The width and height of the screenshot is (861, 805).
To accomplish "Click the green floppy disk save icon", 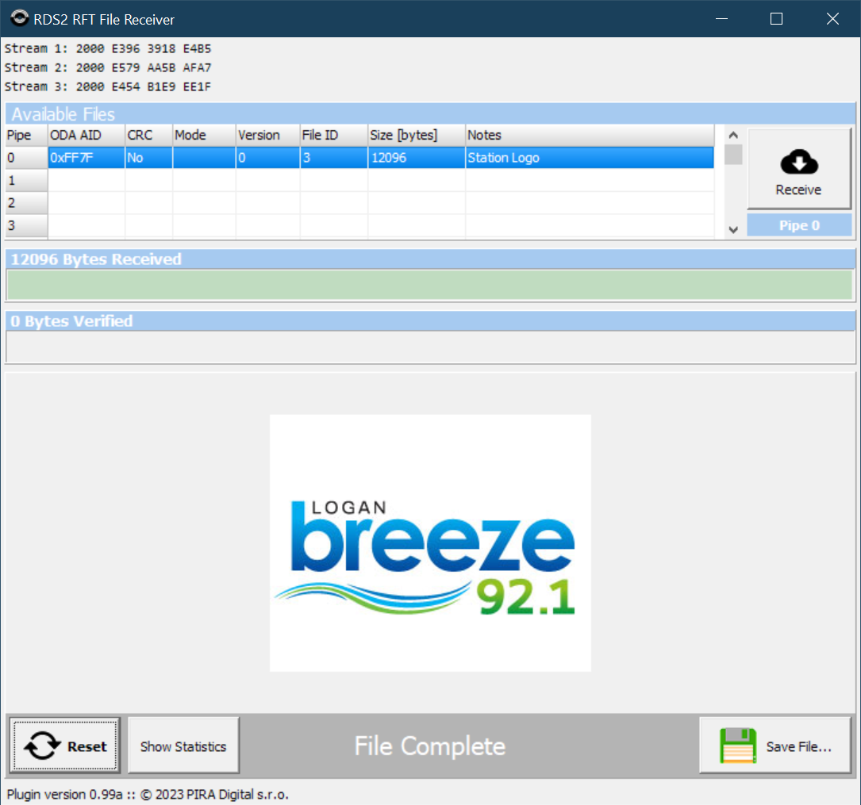I will coord(737,746).
